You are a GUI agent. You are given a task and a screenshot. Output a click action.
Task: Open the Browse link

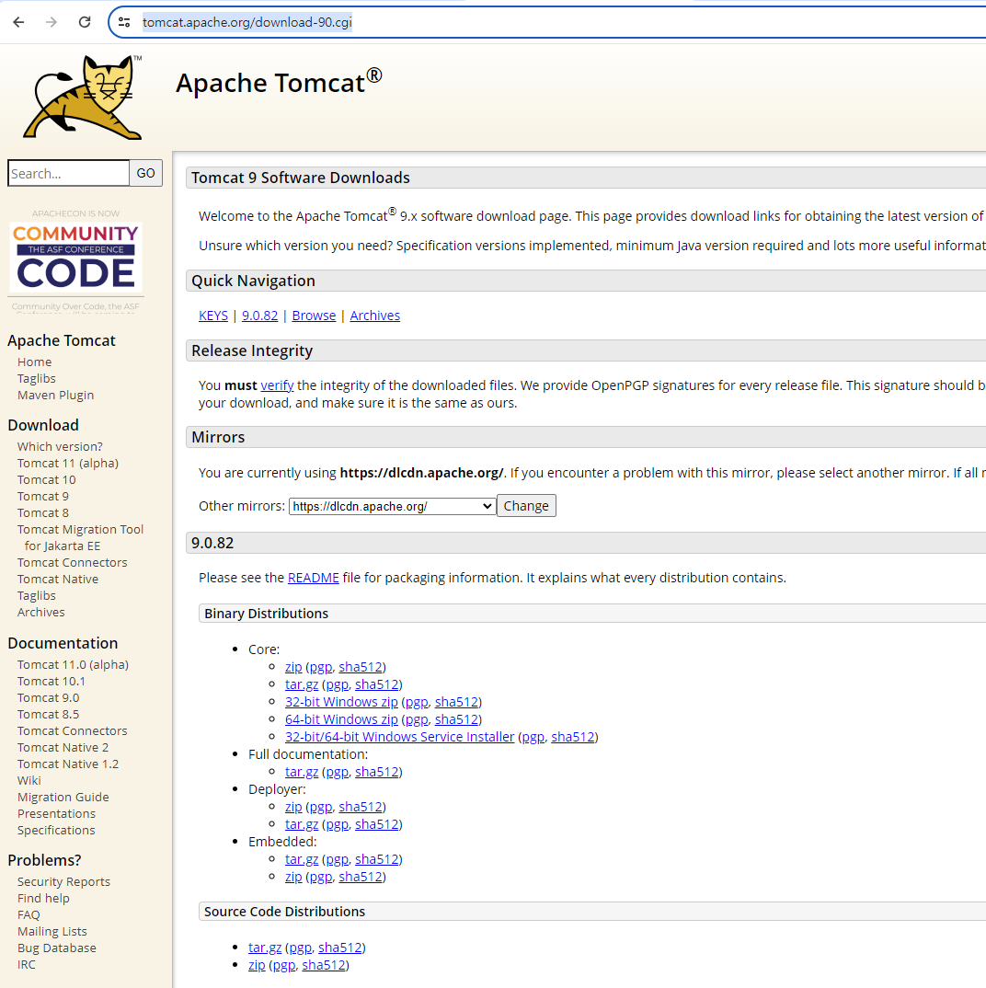pyautogui.click(x=314, y=315)
